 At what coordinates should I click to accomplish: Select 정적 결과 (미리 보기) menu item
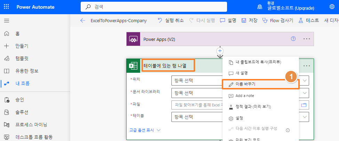tap(260, 107)
